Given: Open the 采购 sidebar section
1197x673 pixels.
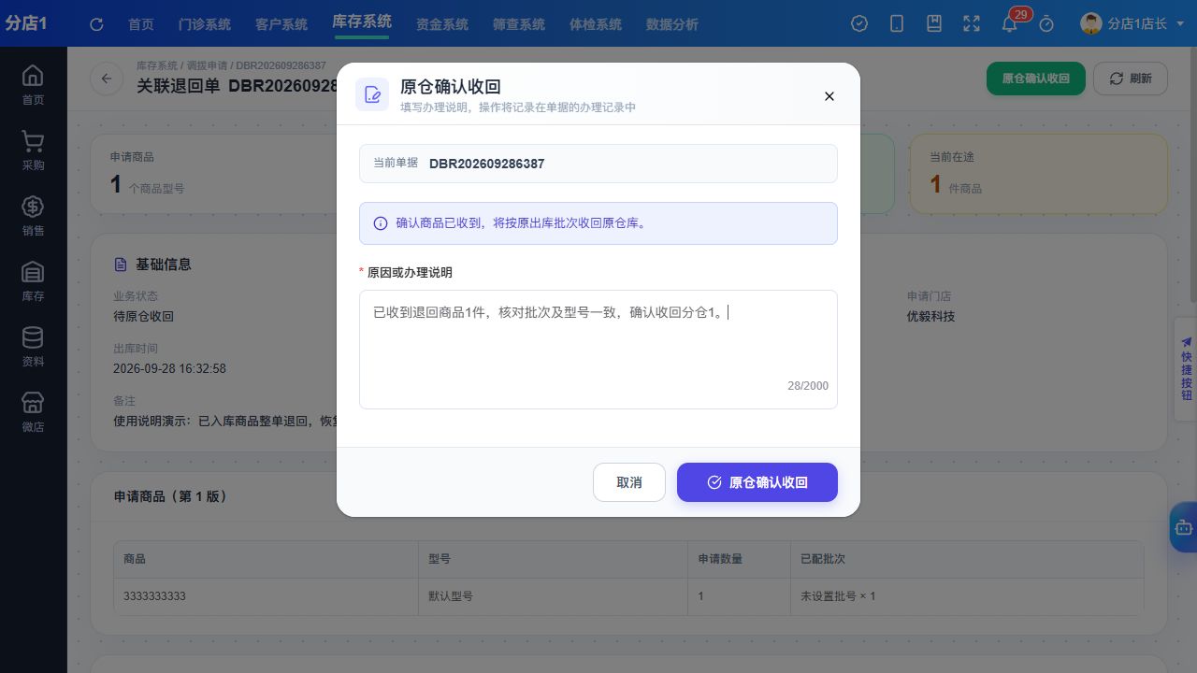Looking at the screenshot, I should (33, 150).
